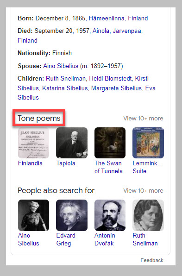
Task: Follow the Hämeenlinna birthplace link
Action: click(x=107, y=18)
